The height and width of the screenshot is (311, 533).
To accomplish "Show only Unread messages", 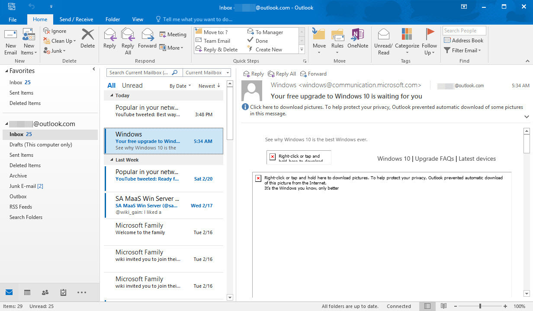I will [x=132, y=85].
